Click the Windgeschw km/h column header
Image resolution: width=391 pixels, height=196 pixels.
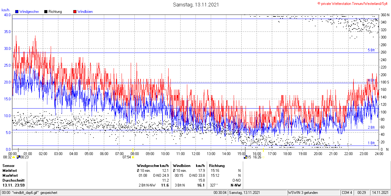153,166
